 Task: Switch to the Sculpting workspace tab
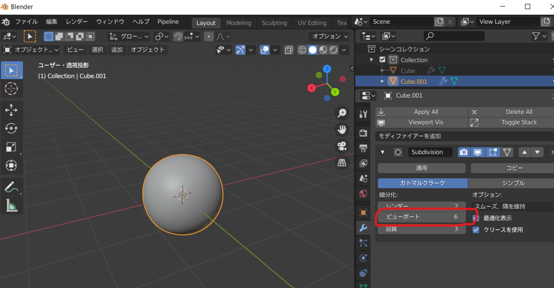click(274, 23)
